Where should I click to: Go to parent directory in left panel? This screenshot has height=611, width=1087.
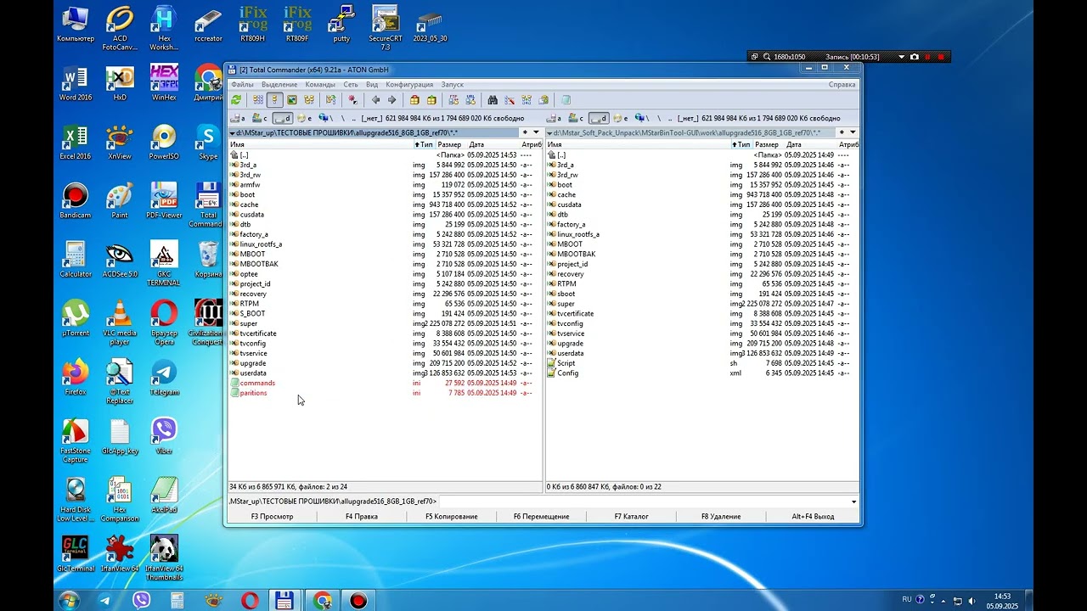point(353,119)
